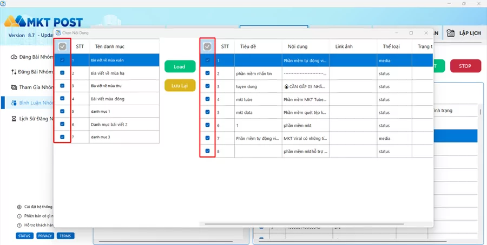Click the PRIVACY button
Viewport: 487px width, 245px height.
45,236
